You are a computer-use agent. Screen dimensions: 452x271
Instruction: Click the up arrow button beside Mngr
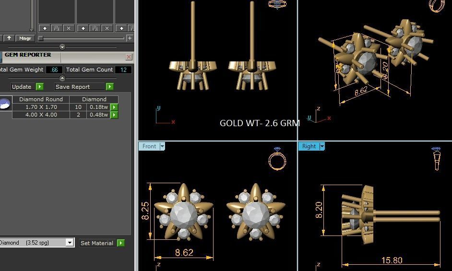coord(9,38)
